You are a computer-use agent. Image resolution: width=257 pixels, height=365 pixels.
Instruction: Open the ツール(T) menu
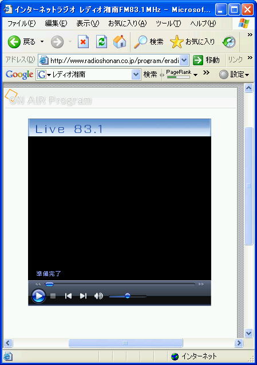click(x=168, y=23)
